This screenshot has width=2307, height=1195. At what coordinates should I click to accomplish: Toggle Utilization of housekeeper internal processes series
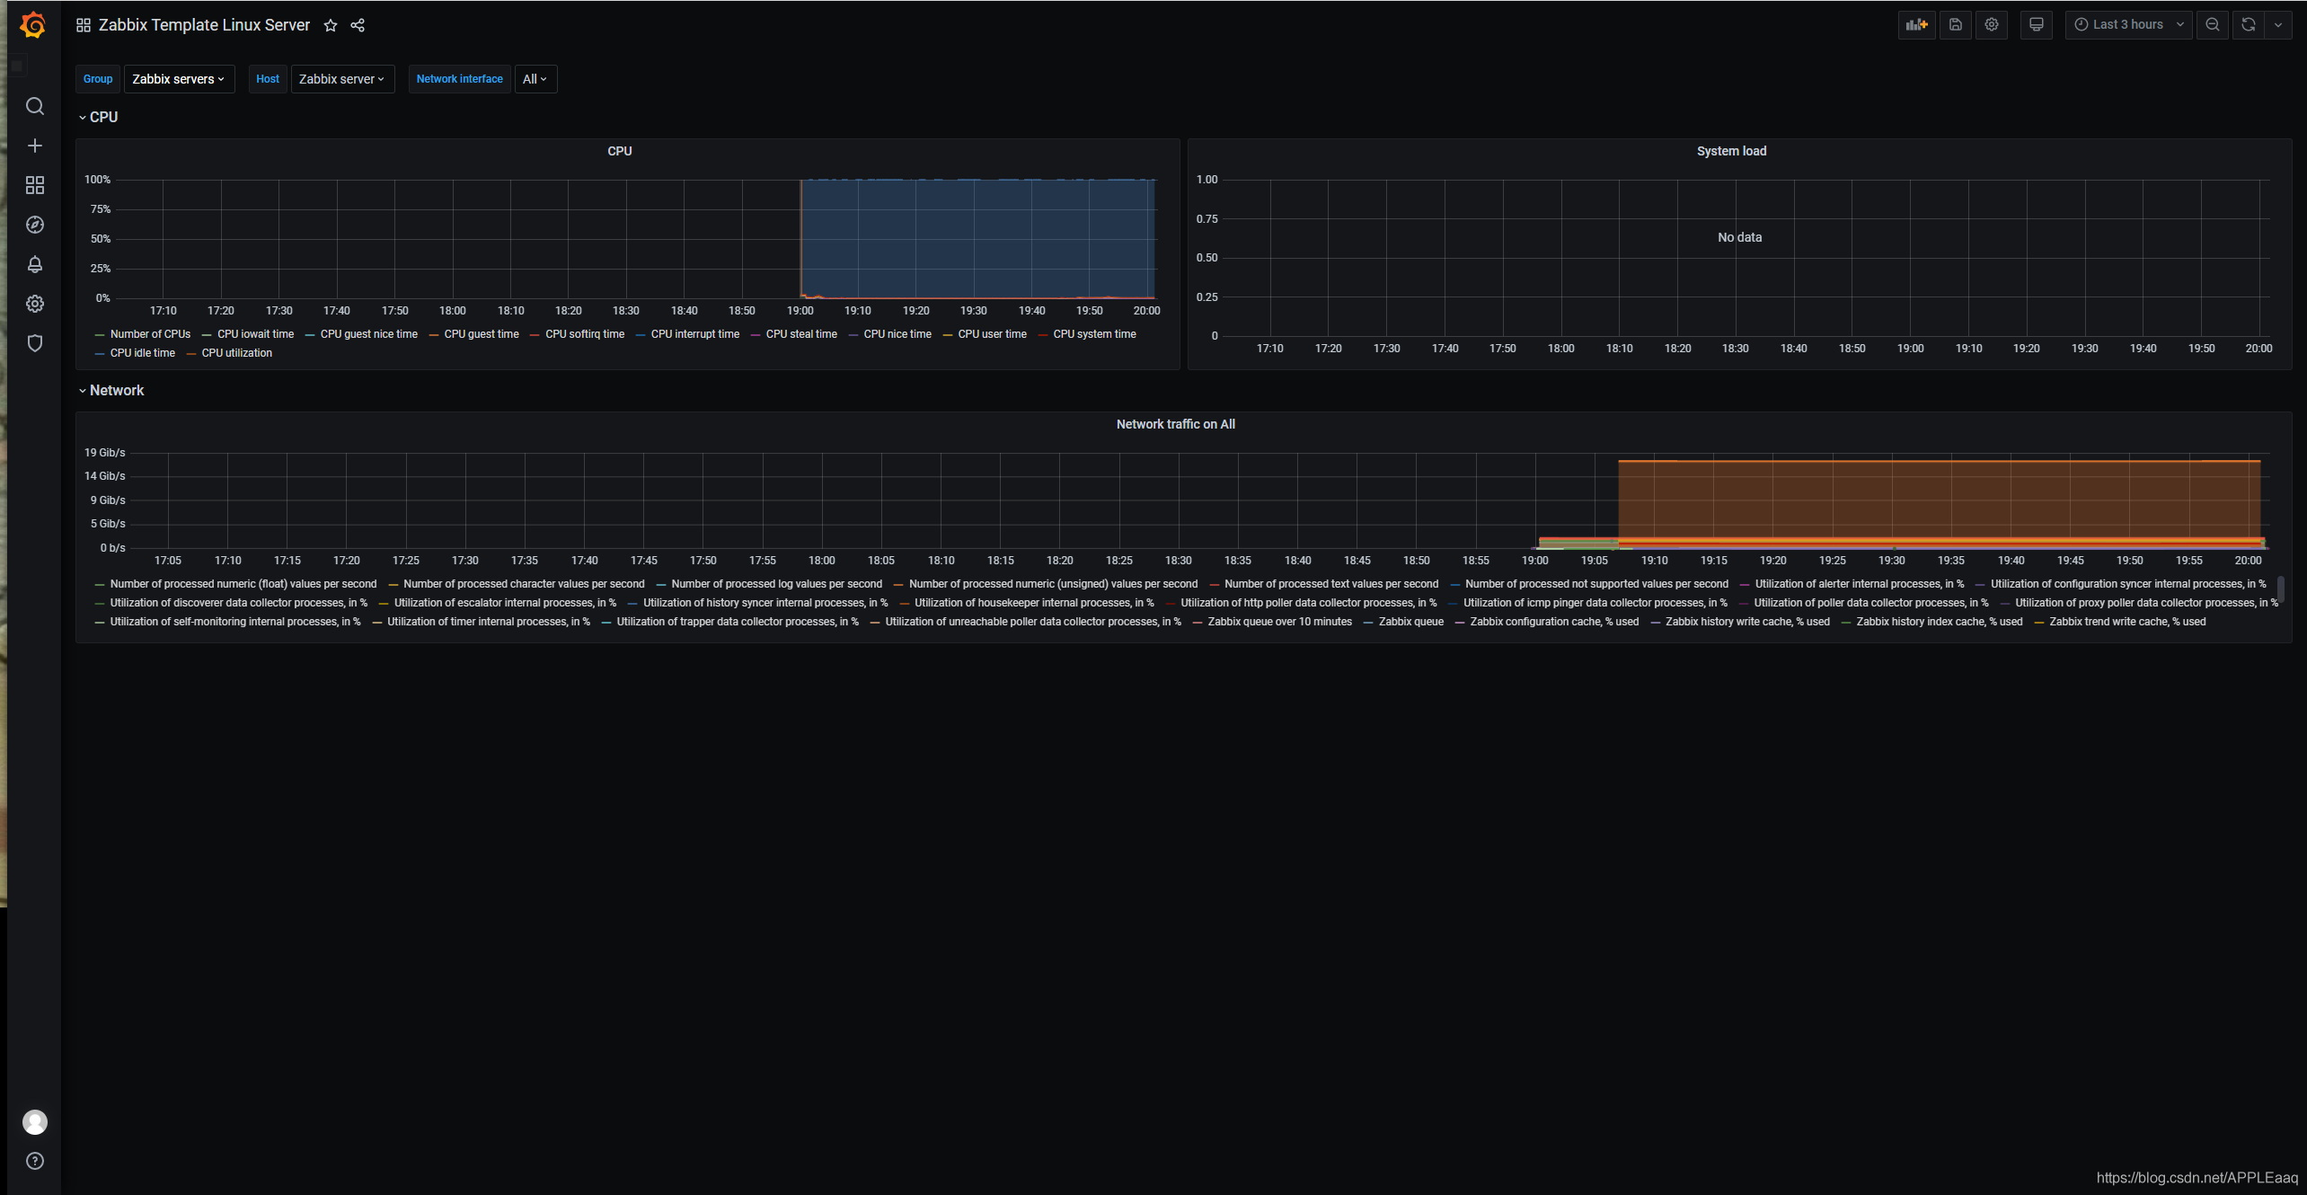pyautogui.click(x=1034, y=603)
